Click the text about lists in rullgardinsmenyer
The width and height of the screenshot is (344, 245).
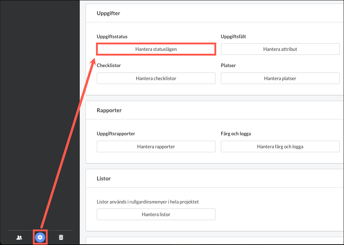tap(148, 202)
